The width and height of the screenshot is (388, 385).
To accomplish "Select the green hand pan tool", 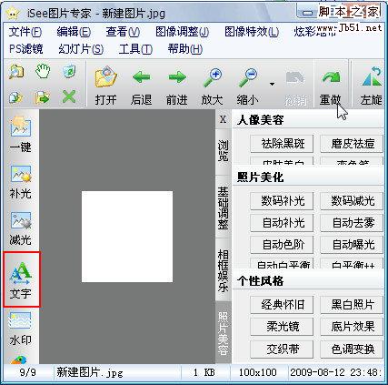I will (43, 72).
